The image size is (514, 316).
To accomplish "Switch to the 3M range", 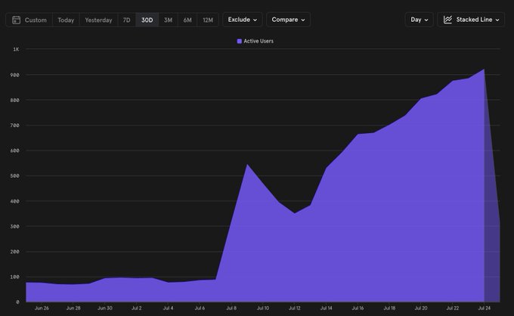I will tap(168, 20).
